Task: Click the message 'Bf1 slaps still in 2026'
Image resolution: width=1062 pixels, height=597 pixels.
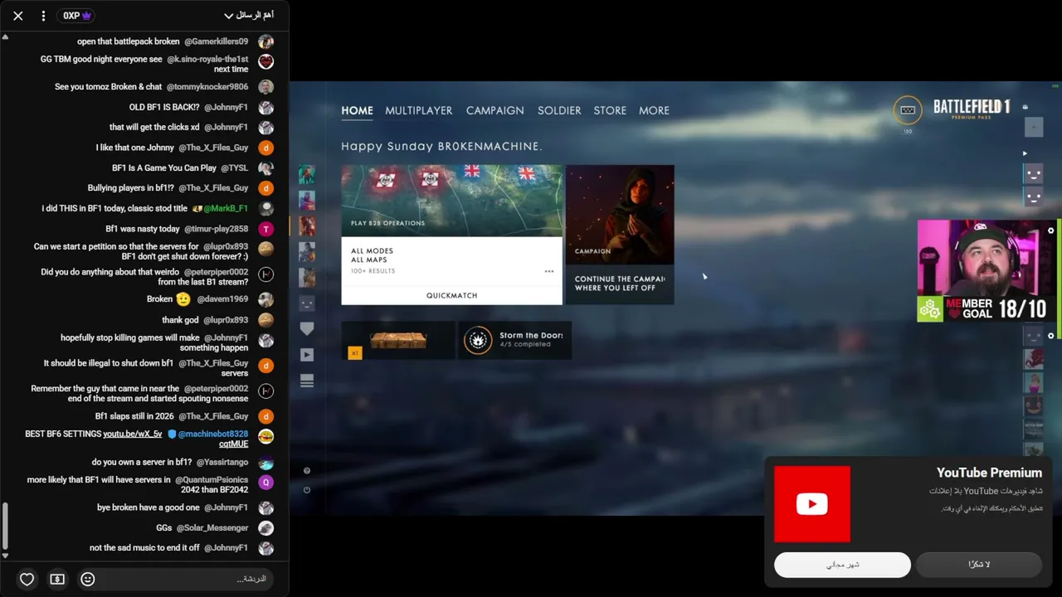Action: [x=134, y=416]
